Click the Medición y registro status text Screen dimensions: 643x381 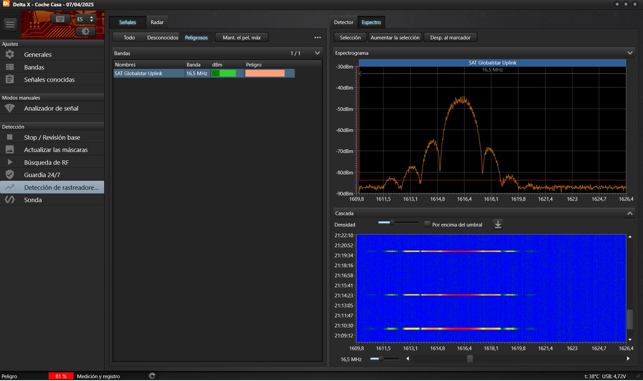98,376
